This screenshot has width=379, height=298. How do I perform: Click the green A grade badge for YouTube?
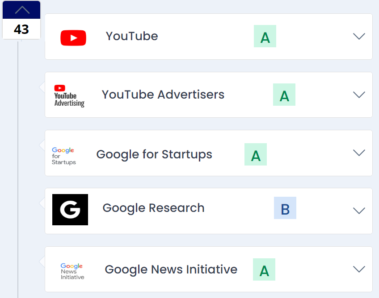(x=265, y=36)
